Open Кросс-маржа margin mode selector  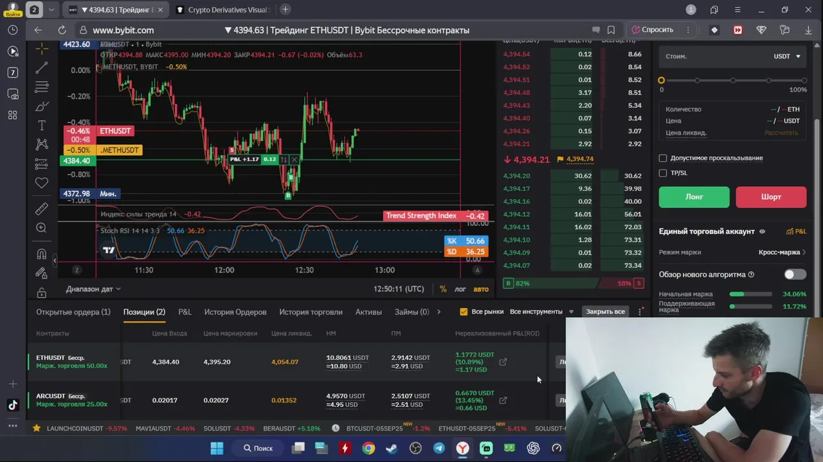[x=782, y=252]
